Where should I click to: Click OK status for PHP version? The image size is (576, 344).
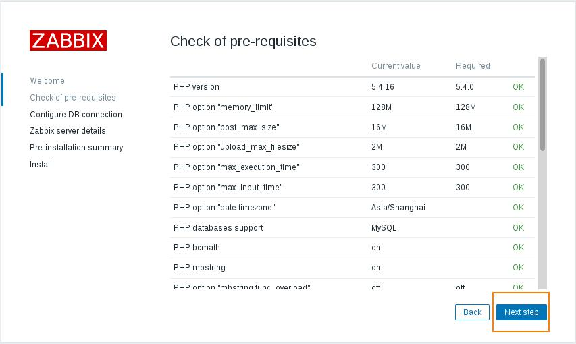(518, 87)
